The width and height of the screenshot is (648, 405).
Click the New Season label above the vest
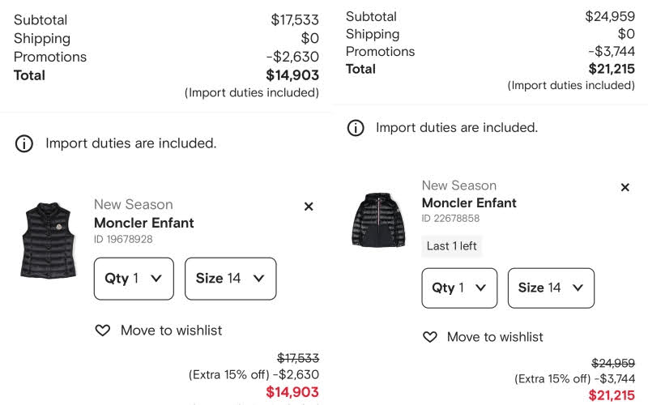coord(134,205)
